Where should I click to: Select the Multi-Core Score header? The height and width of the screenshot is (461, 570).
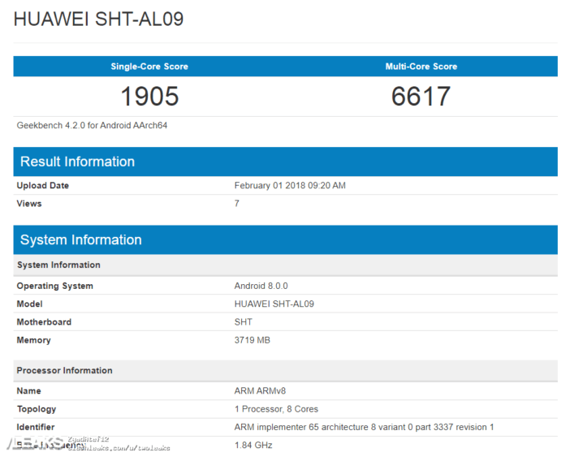click(421, 67)
